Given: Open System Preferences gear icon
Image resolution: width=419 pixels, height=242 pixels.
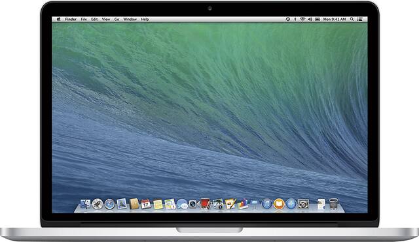Looking at the screenshot, I should tap(303, 204).
